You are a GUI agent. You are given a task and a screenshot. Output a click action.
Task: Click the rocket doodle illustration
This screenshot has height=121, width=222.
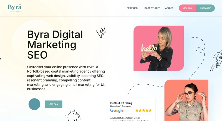click(216, 61)
